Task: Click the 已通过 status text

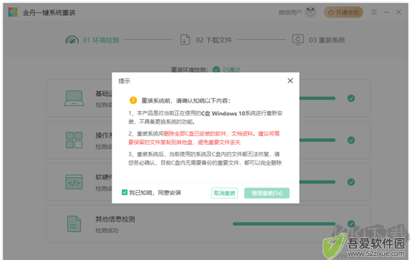Action: pos(232,70)
